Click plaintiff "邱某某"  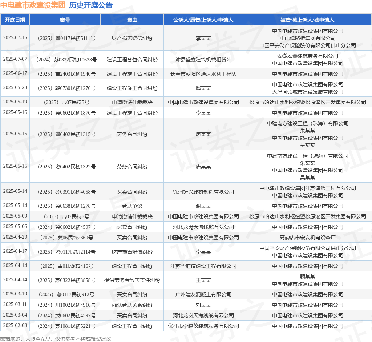(x=203, y=88)
